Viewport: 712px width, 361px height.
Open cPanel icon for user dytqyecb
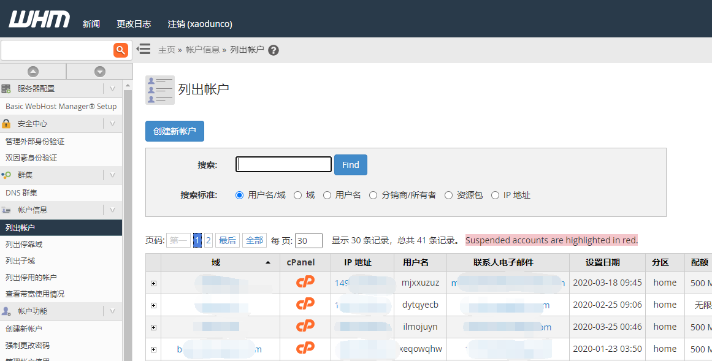pos(305,305)
